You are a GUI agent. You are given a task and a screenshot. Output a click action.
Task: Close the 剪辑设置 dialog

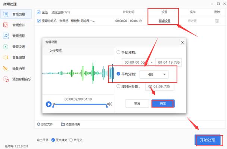pyautogui.click(x=182, y=42)
